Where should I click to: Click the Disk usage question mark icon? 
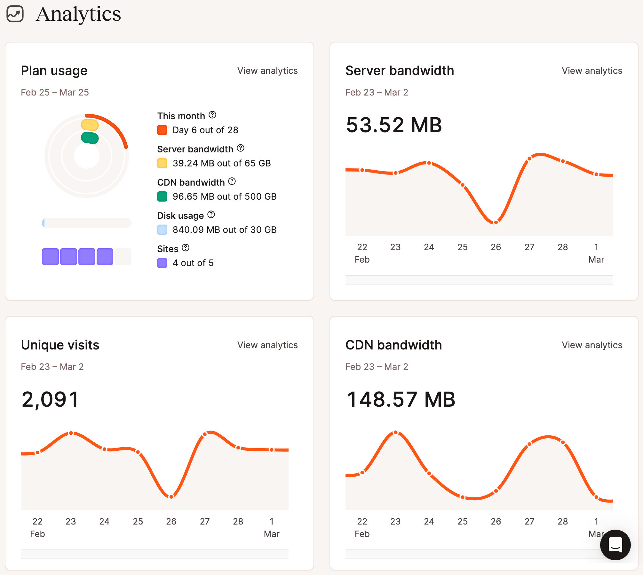coord(211,215)
